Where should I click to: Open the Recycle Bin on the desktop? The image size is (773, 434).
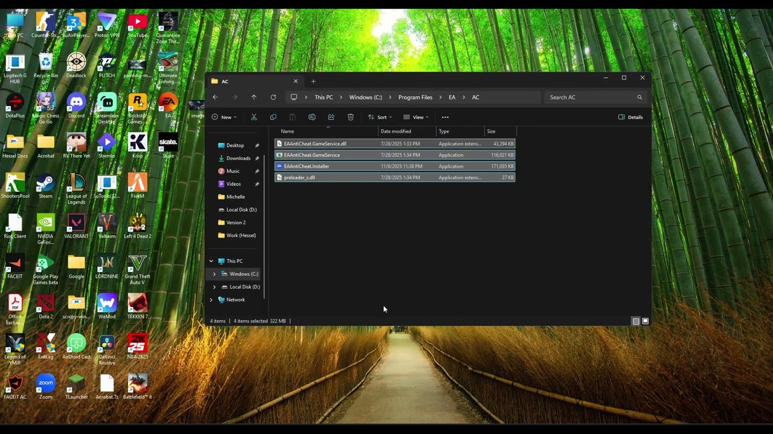pos(45,66)
